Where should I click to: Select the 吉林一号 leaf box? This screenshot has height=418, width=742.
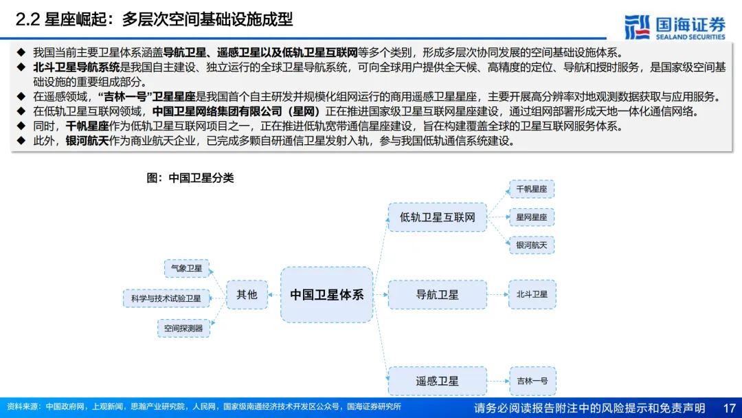point(532,381)
